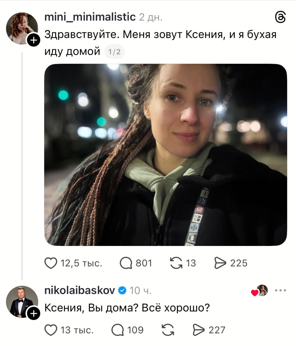
Task: Open the nikolaibaskov username link
Action: [80, 291]
